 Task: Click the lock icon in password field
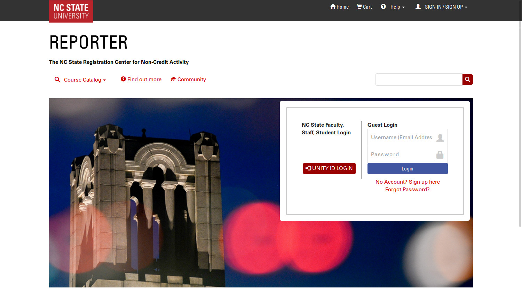pyautogui.click(x=440, y=154)
